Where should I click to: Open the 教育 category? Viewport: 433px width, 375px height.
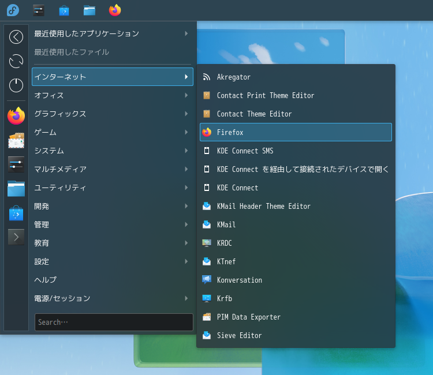click(x=113, y=243)
